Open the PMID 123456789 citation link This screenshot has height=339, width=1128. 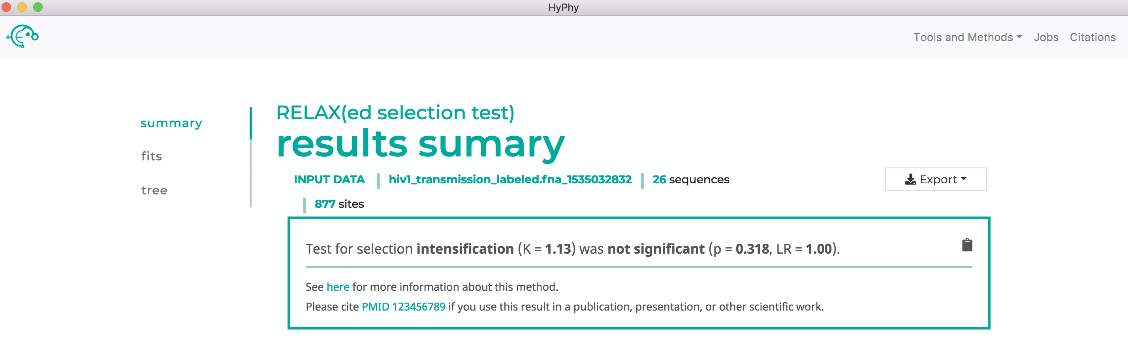coord(403,307)
